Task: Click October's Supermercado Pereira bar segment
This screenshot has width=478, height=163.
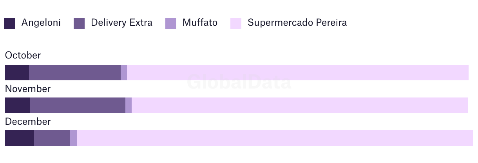Action: point(298,73)
